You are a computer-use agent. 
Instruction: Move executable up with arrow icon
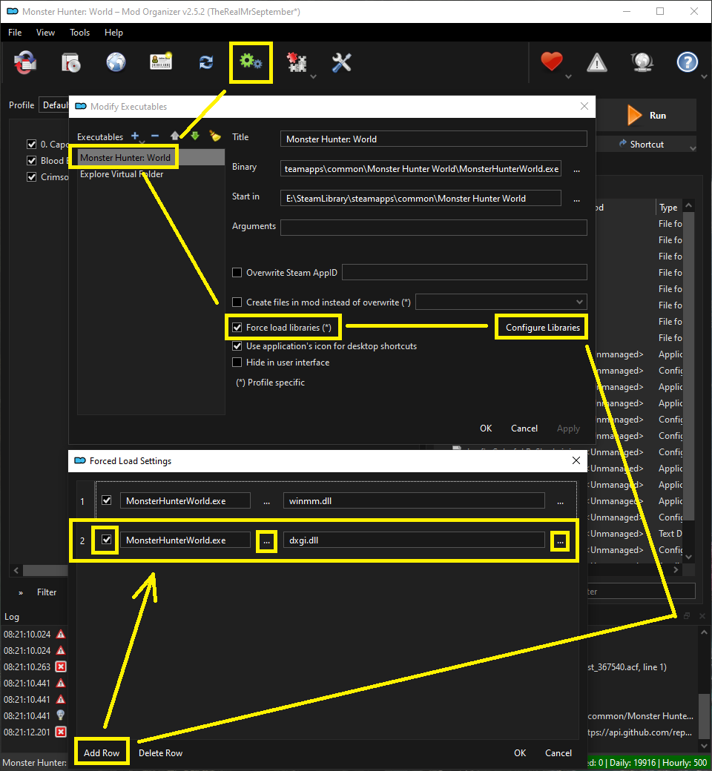175,136
